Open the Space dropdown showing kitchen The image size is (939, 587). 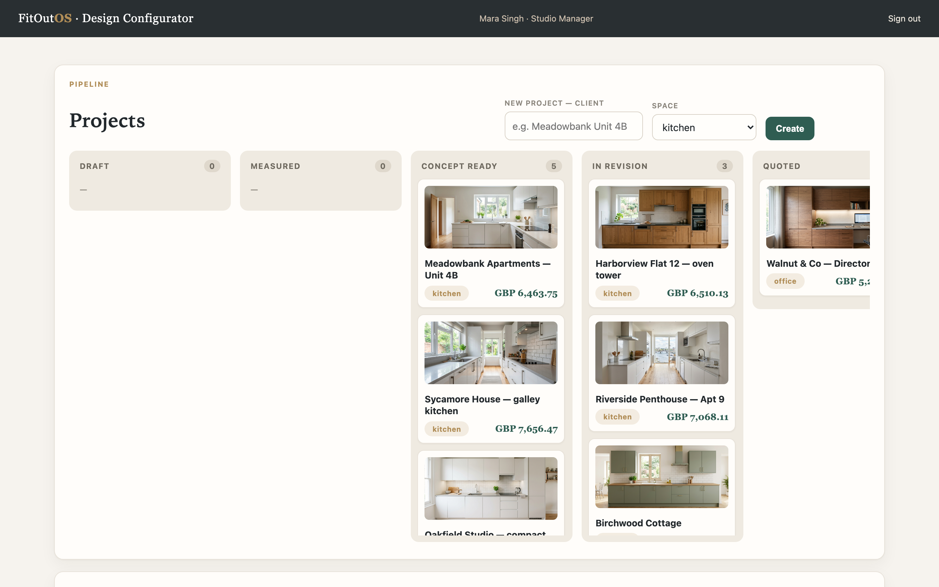click(x=704, y=127)
